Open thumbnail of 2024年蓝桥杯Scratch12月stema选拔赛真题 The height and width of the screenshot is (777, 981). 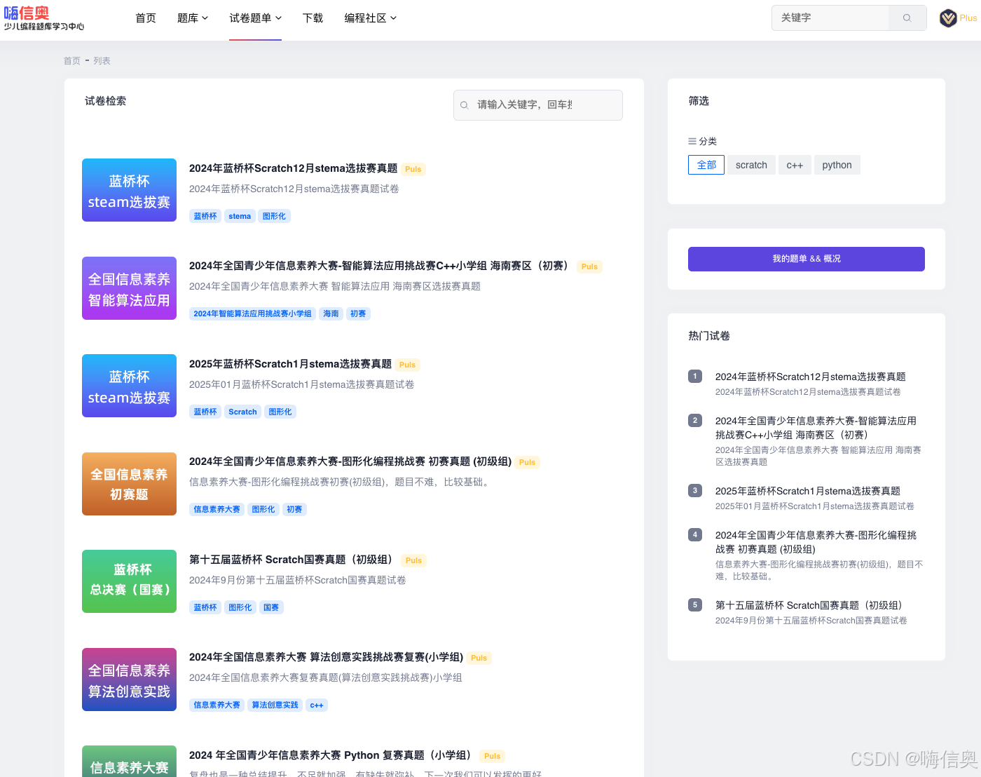129,190
